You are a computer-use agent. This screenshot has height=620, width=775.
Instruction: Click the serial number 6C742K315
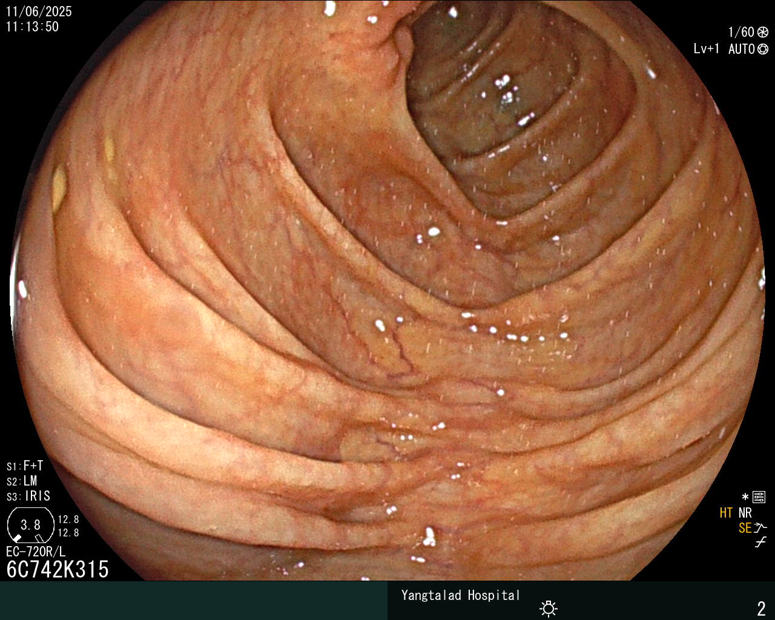point(58,569)
